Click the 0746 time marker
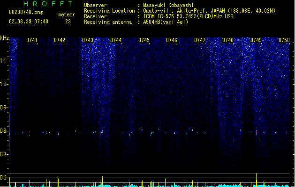The width and height of the screenshot is (295, 187). coord(172,40)
